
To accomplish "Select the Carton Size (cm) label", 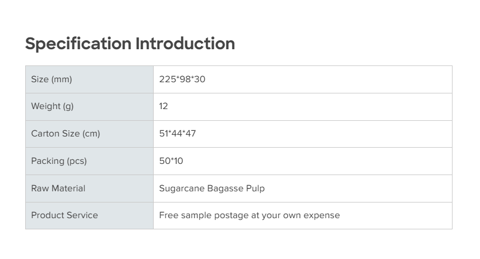I will 66,134.
